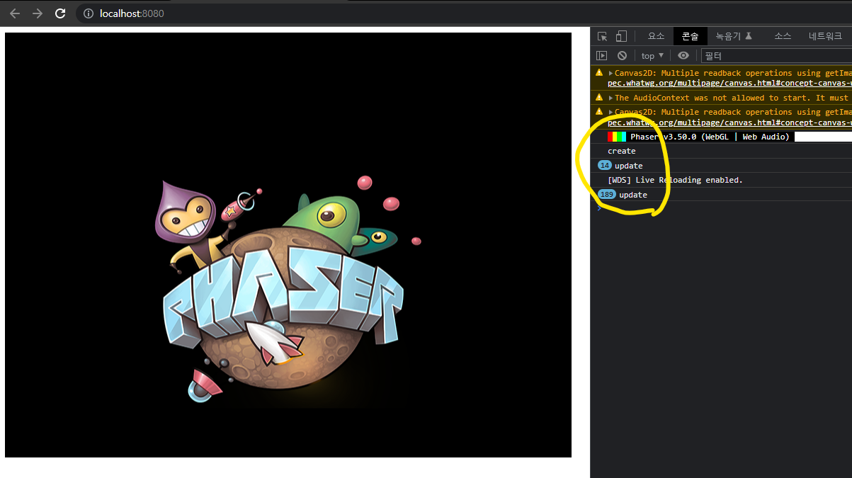Expand the second Canvas2D warning

pyautogui.click(x=610, y=112)
